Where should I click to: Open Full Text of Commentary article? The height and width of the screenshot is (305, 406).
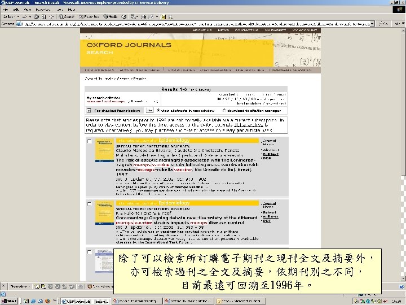point(271,216)
